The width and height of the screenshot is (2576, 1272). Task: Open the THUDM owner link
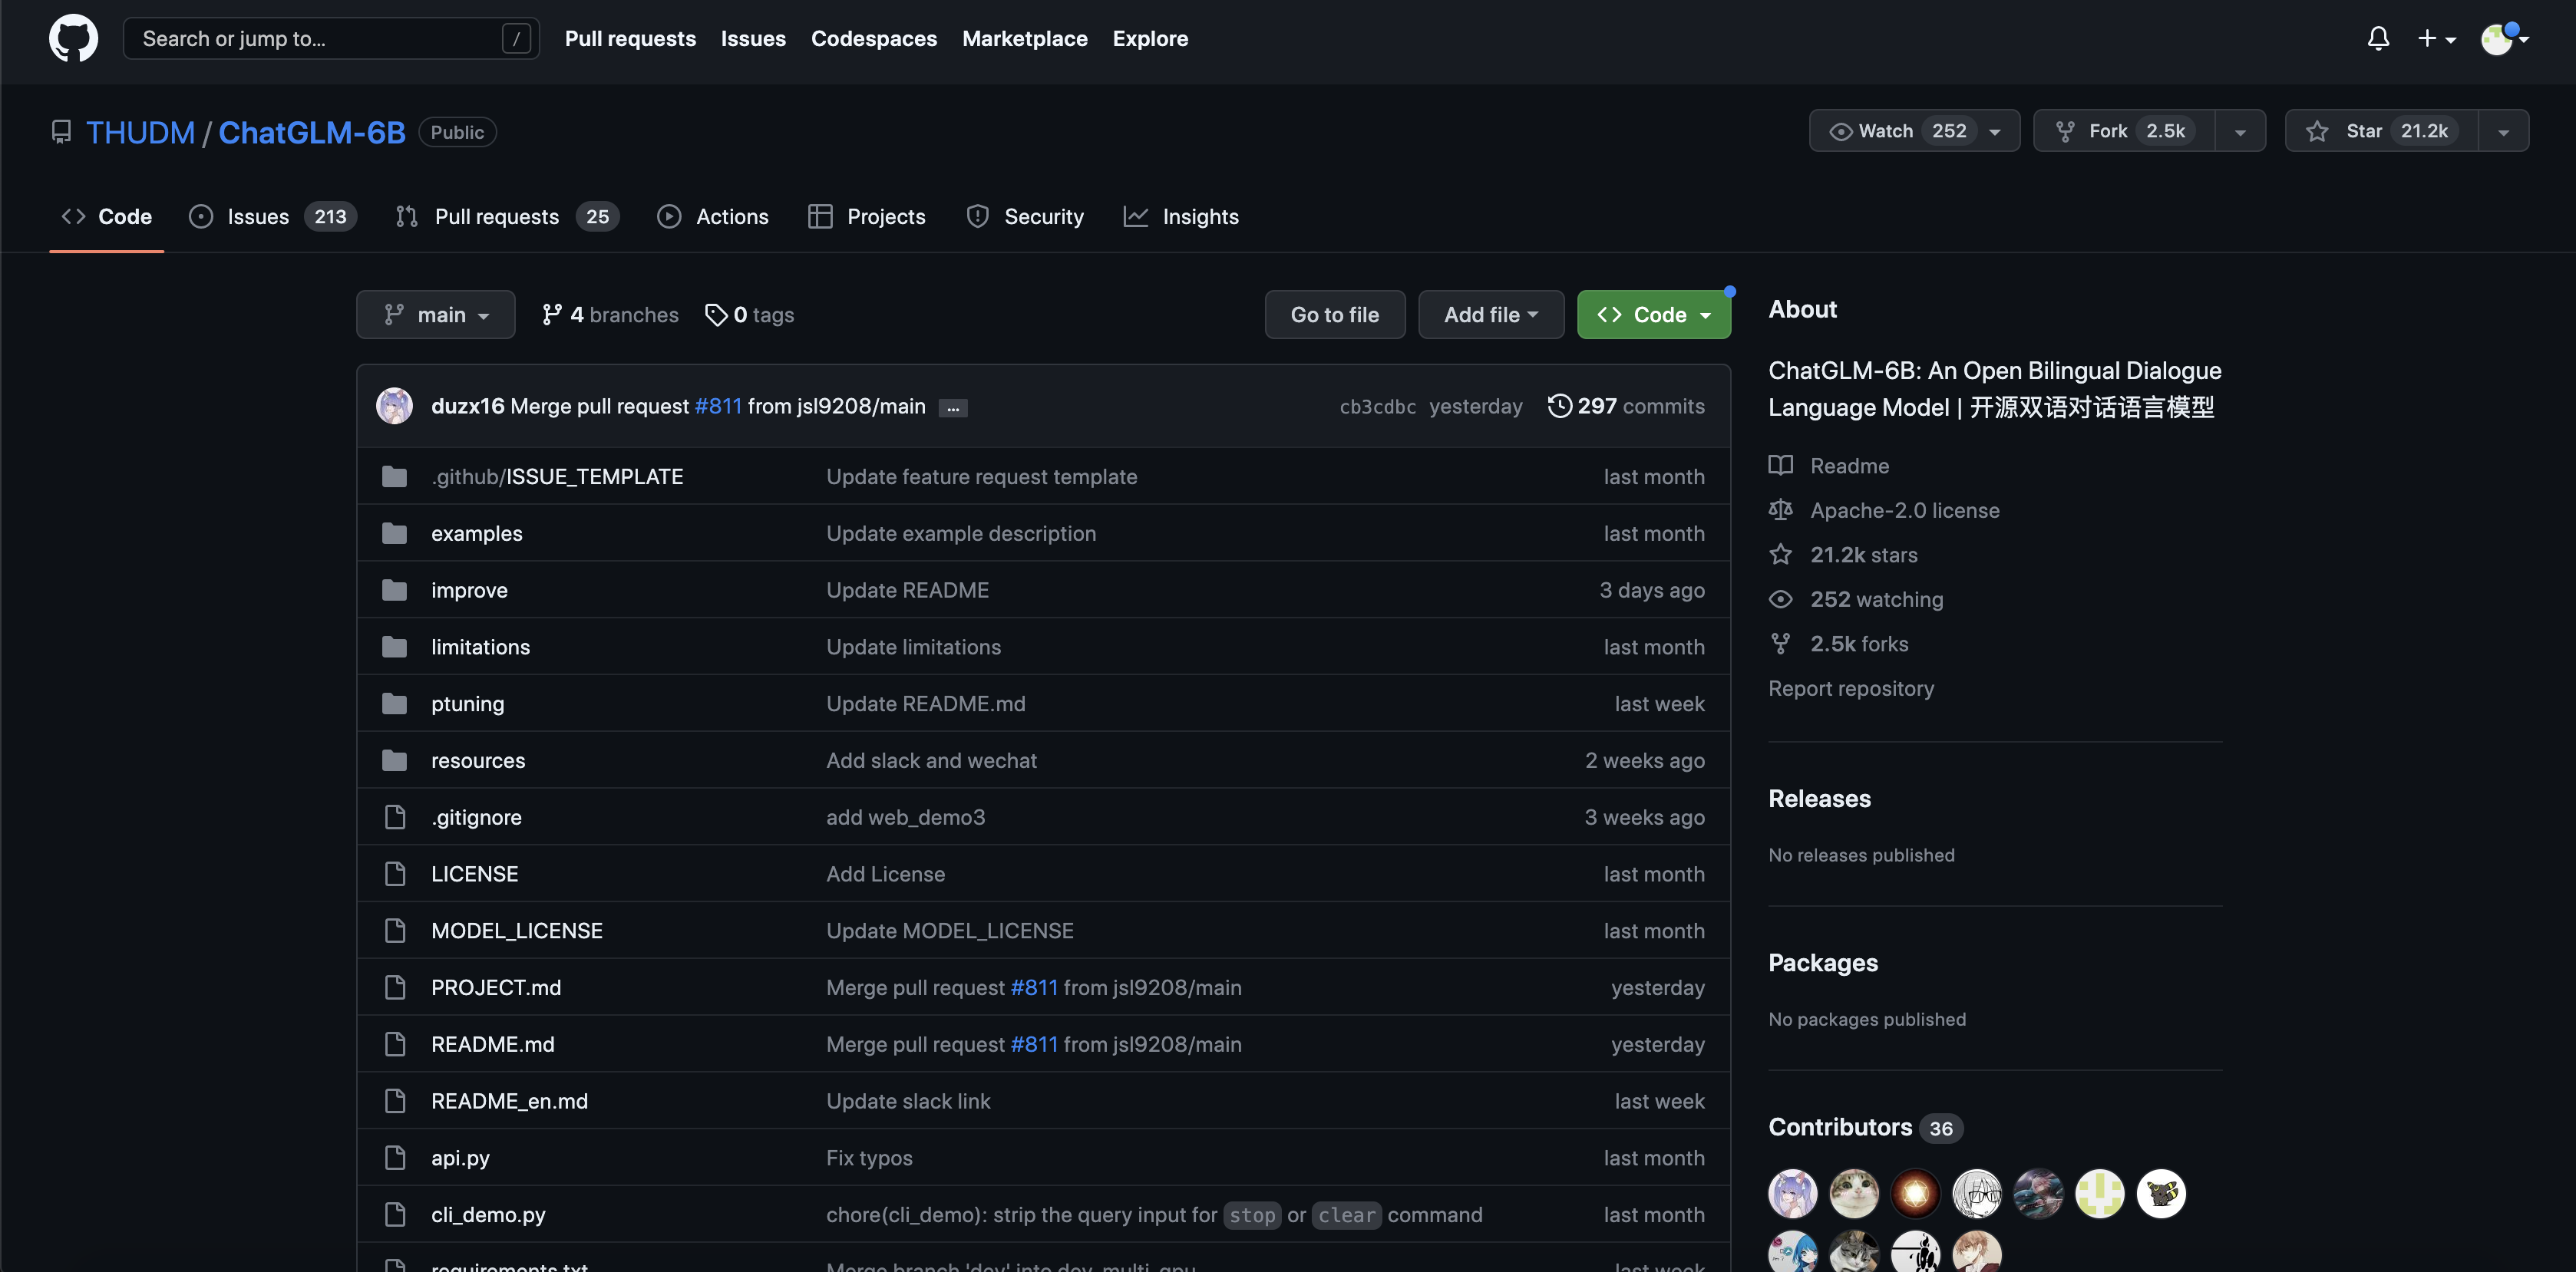(140, 132)
